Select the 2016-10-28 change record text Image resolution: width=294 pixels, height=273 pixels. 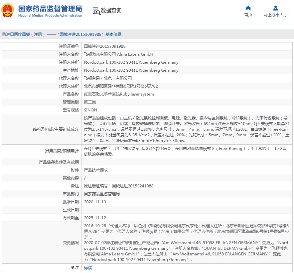pos(186,232)
